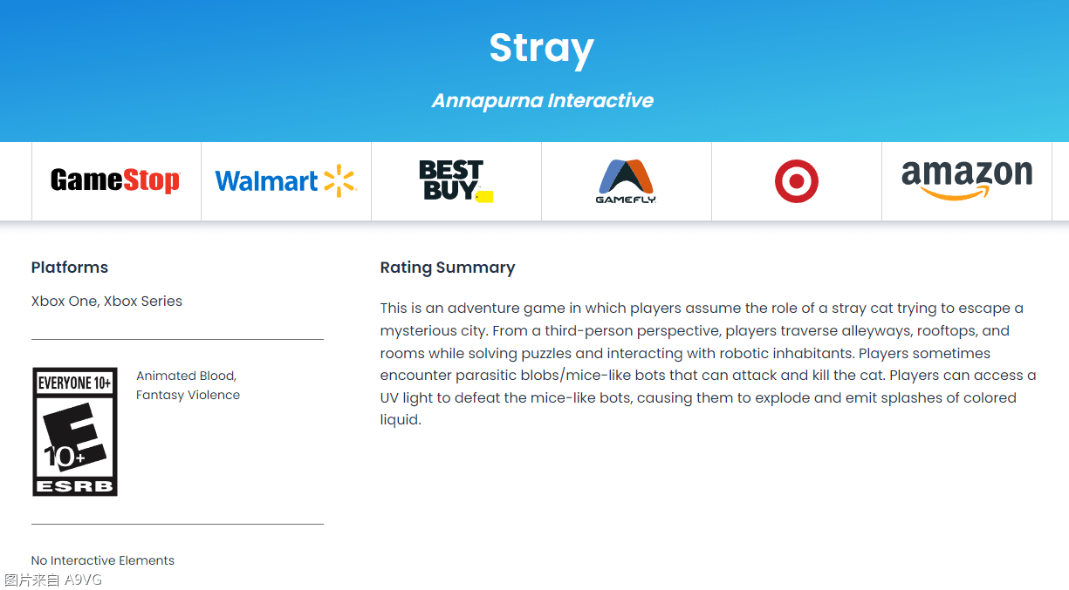This screenshot has width=1069, height=590.
Task: Click the Fantasy Violence descriptor
Action: click(x=188, y=395)
